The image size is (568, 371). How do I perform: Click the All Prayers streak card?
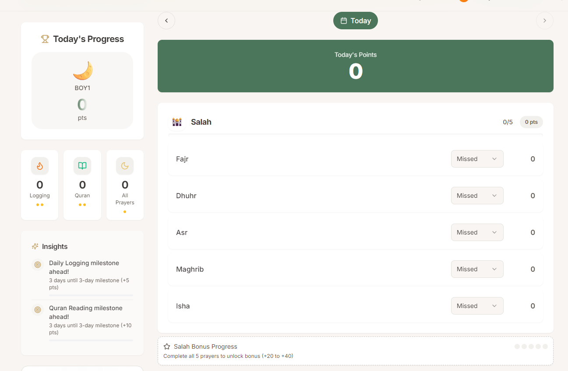coord(125,185)
